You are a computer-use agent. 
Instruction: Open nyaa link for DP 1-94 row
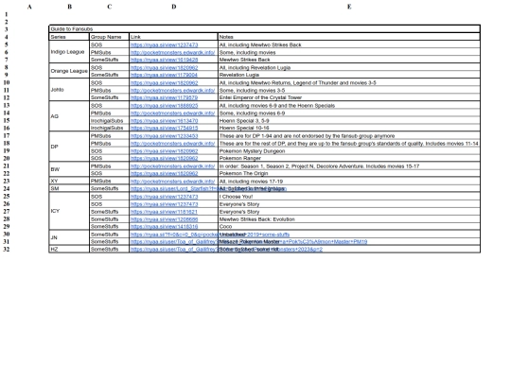(x=165, y=136)
